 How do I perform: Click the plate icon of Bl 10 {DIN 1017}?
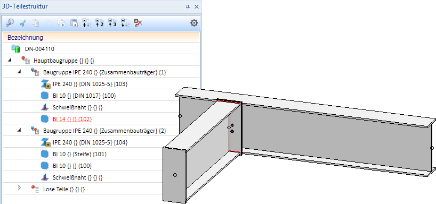(45, 95)
